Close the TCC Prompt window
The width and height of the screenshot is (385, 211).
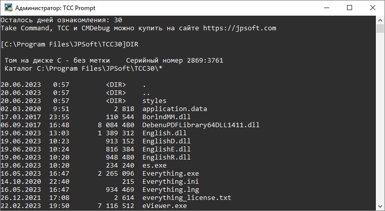(x=373, y=8)
